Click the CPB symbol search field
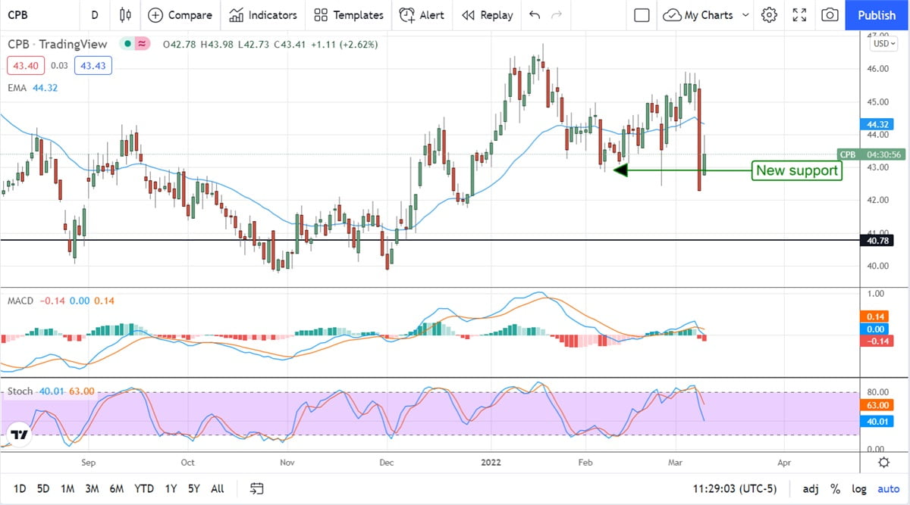 [38, 15]
